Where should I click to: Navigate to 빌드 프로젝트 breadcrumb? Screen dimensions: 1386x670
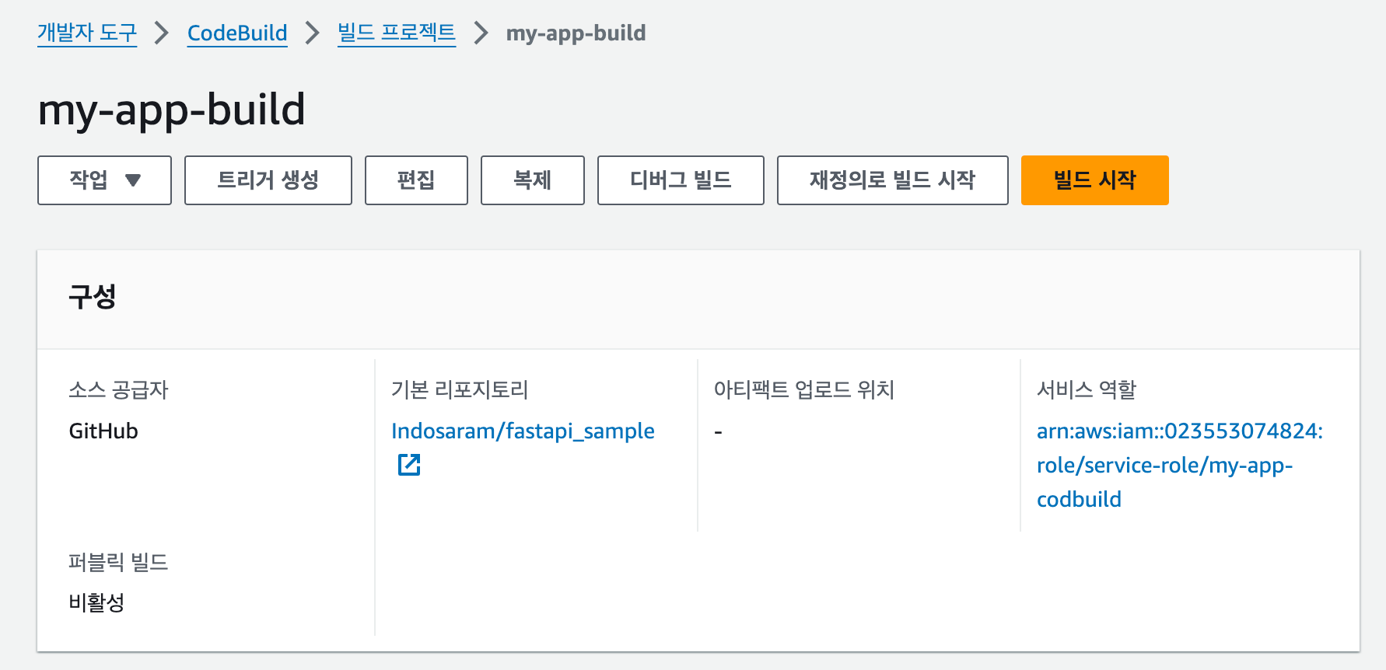click(x=397, y=33)
